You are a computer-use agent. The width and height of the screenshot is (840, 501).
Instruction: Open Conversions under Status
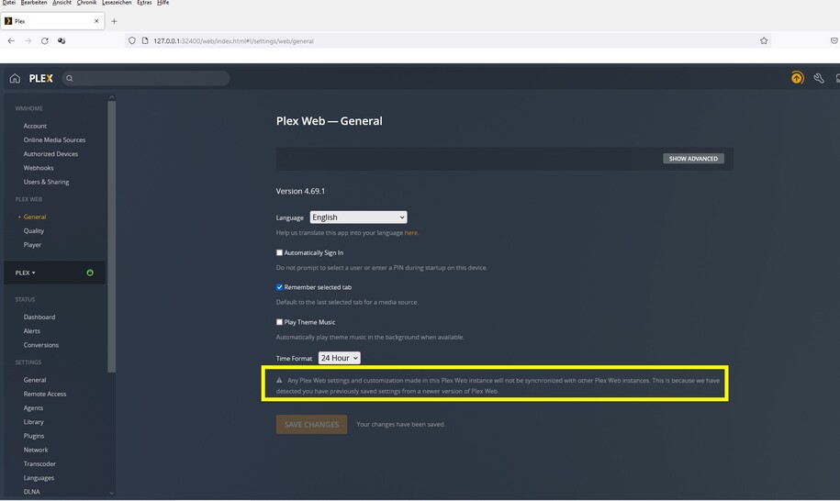(40, 345)
